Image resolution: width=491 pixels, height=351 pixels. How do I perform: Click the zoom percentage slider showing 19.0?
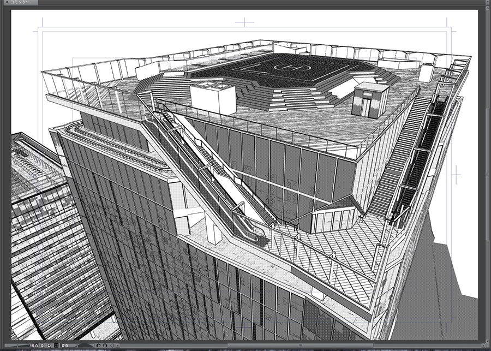coord(22,346)
